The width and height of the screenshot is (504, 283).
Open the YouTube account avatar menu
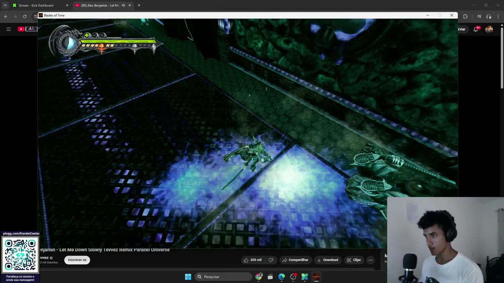coord(489,29)
